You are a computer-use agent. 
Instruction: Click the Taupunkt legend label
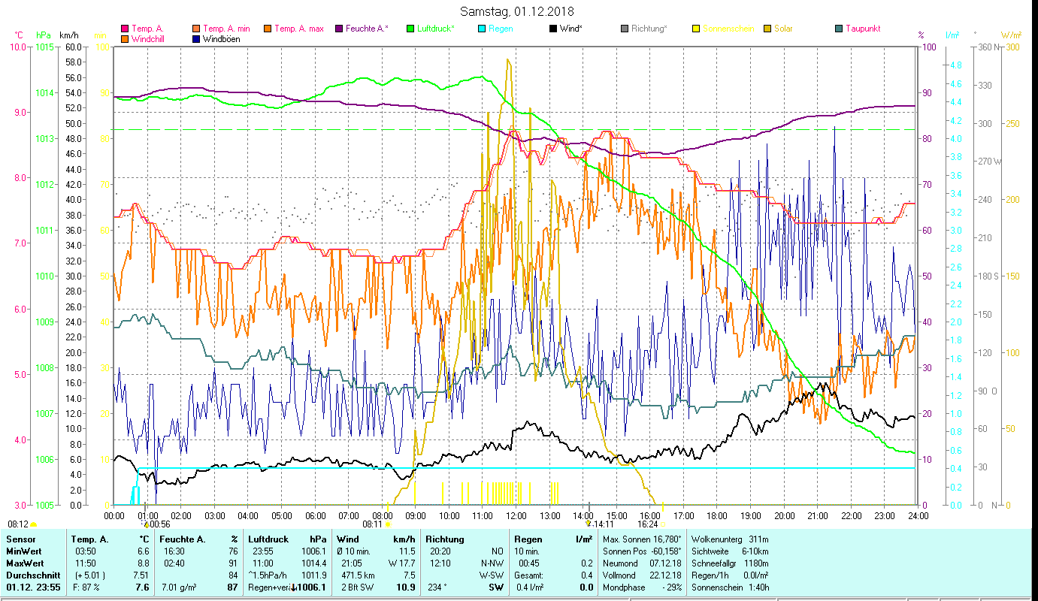pyautogui.click(x=862, y=29)
